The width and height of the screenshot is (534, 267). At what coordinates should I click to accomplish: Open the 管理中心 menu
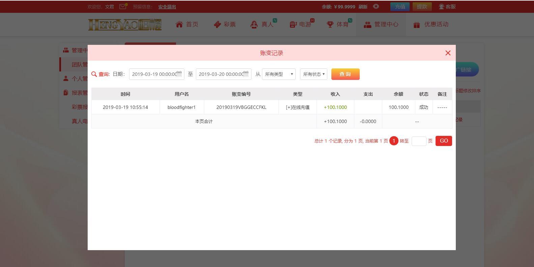pyautogui.click(x=381, y=24)
